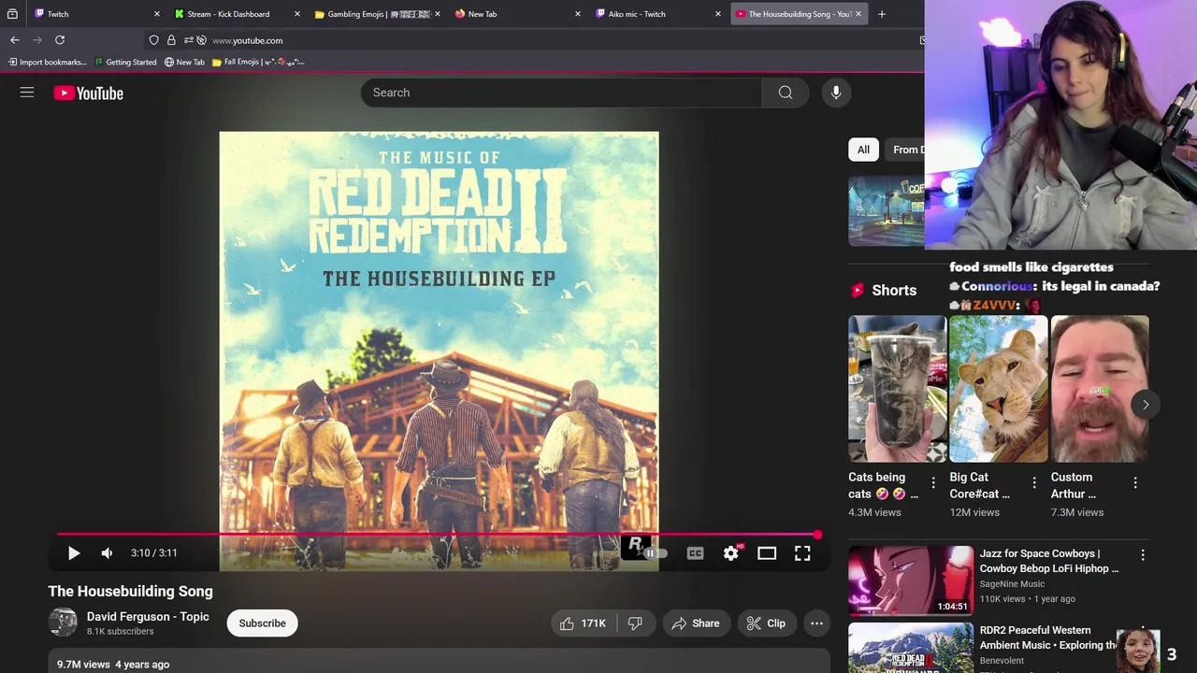Switch to the Gambling Emojis tab
The image size is (1197, 673).
click(x=374, y=14)
